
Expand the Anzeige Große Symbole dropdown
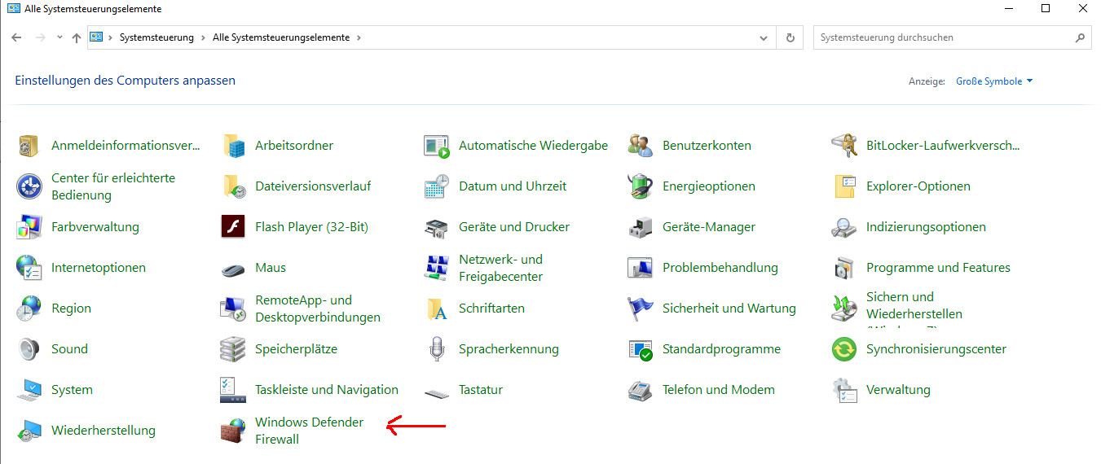(994, 81)
